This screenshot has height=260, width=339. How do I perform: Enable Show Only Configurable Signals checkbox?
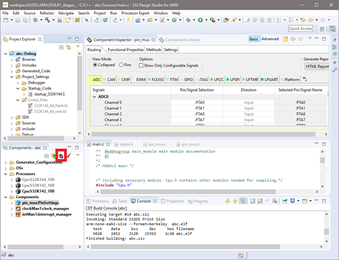[141, 66]
